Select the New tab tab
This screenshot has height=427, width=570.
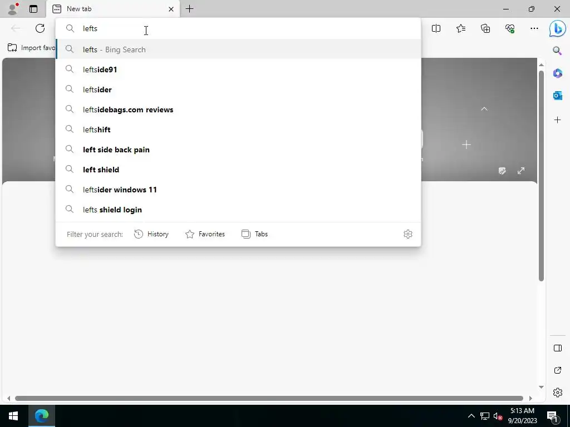tap(112, 9)
